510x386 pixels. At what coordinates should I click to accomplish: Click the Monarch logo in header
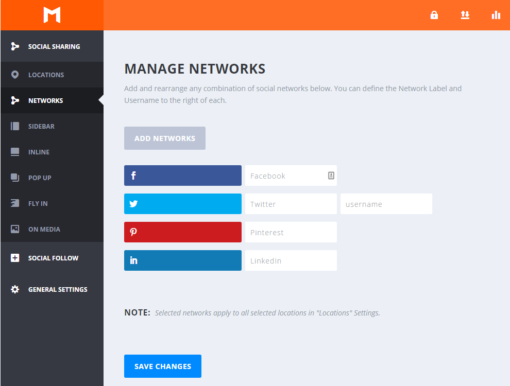click(x=52, y=15)
